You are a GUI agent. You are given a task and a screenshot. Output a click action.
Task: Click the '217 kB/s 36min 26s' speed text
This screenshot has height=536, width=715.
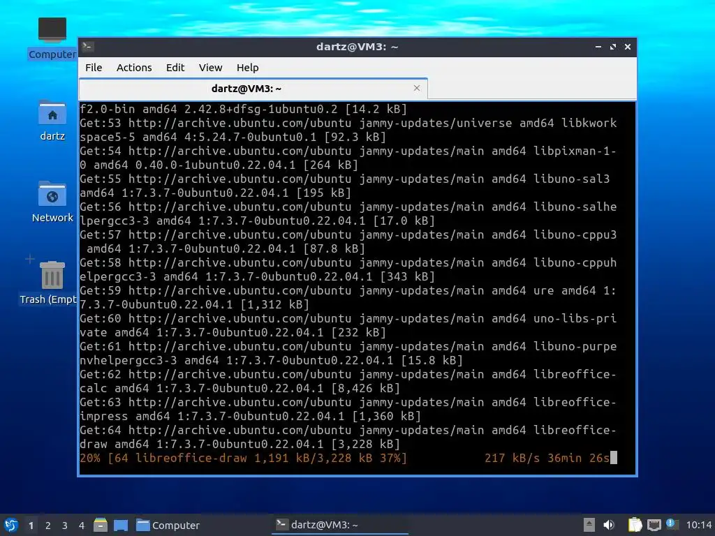[547, 458]
